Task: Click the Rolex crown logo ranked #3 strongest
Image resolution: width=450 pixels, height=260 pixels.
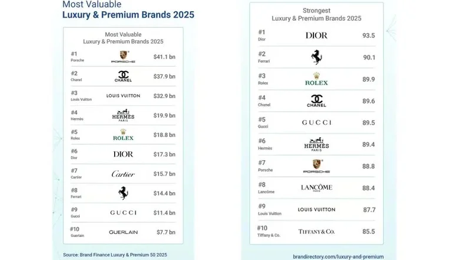Action: coord(316,79)
